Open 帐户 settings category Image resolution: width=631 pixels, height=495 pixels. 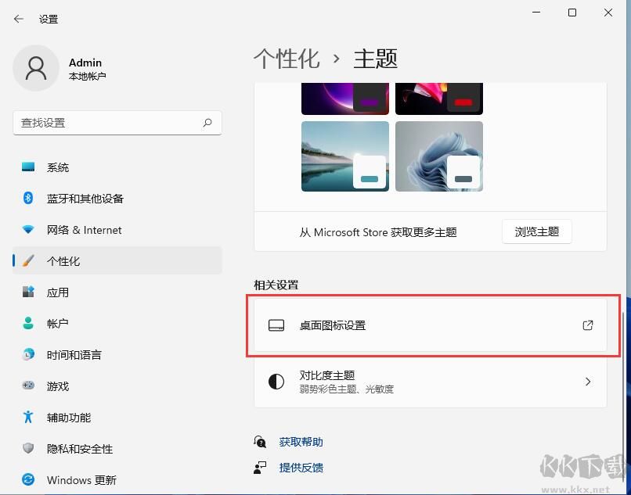click(117, 323)
